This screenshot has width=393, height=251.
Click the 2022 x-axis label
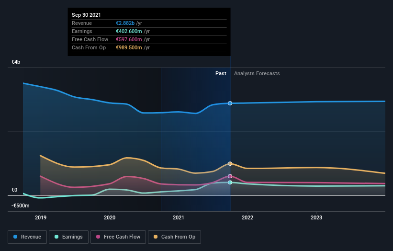coord(247,217)
